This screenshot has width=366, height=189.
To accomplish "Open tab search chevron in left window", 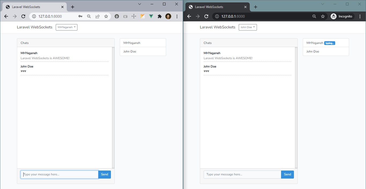I will (x=140, y=4).
